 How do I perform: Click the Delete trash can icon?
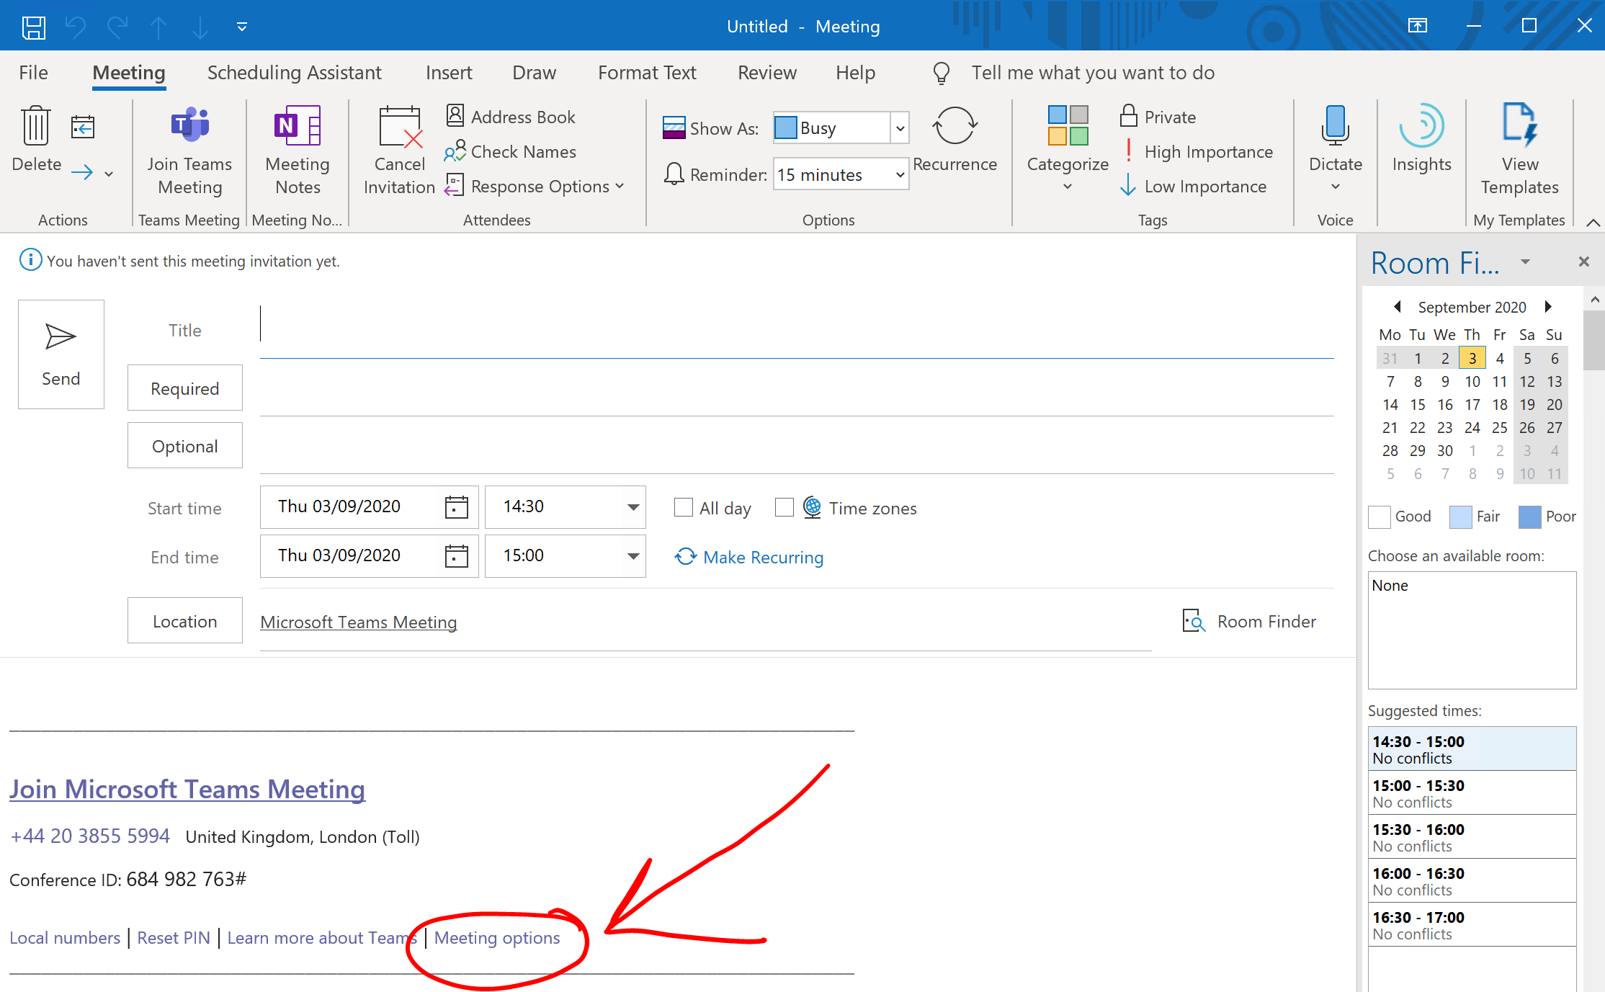tap(35, 126)
